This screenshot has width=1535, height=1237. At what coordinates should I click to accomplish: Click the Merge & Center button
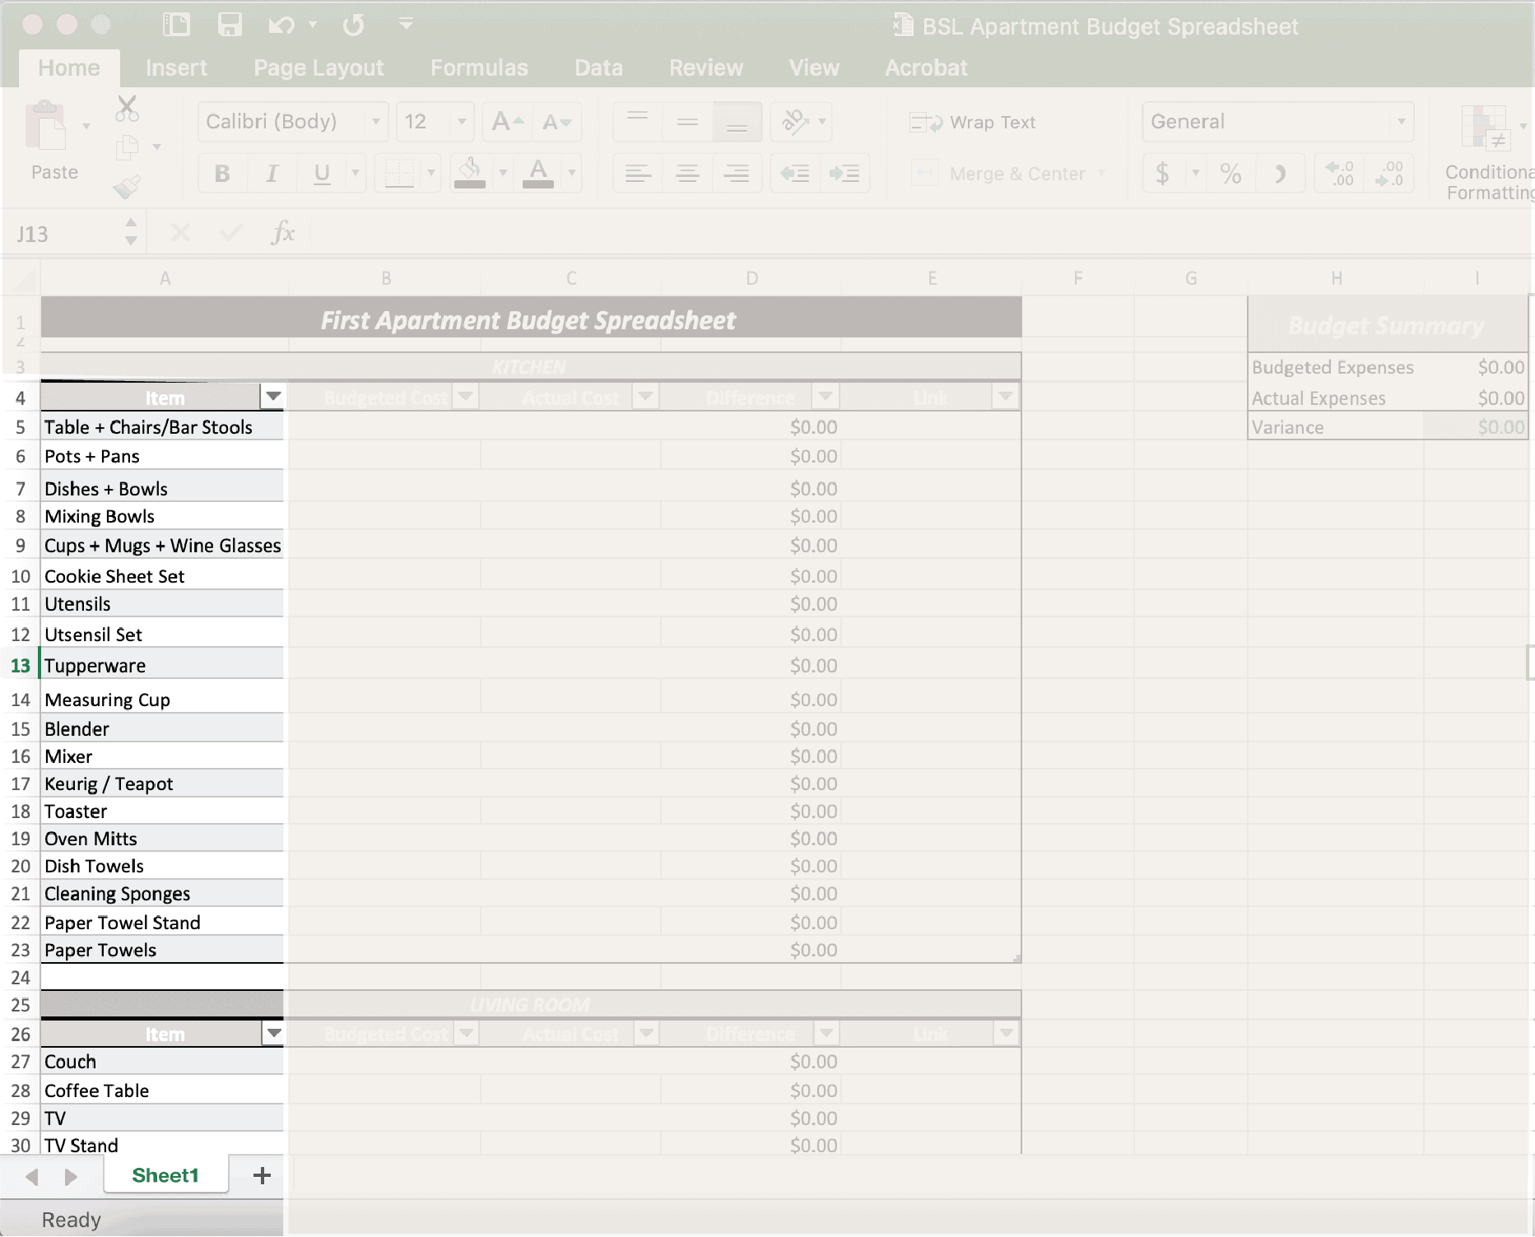[1007, 174]
